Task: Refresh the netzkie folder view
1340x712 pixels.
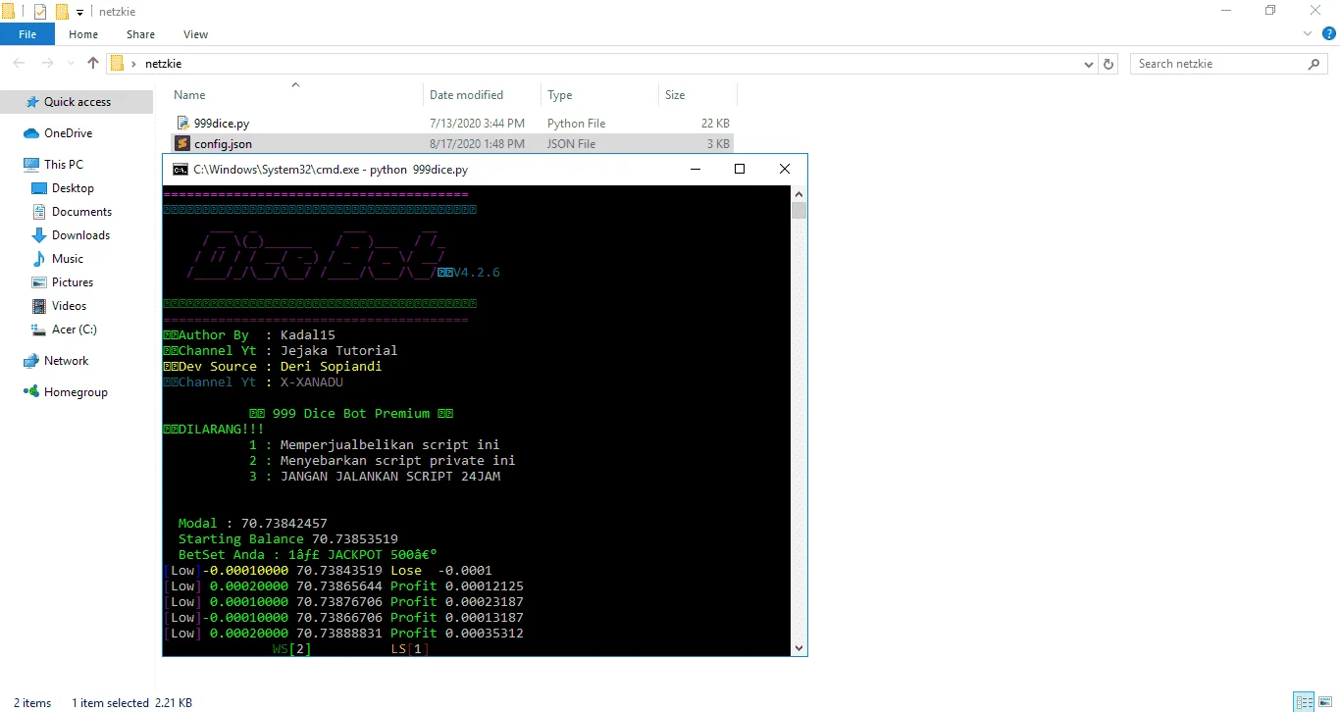Action: click(1109, 64)
